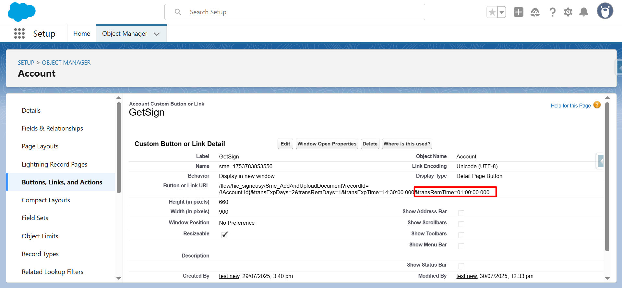
Task: Follow the OBJECT MANAGER breadcrumb link
Action: [66, 63]
